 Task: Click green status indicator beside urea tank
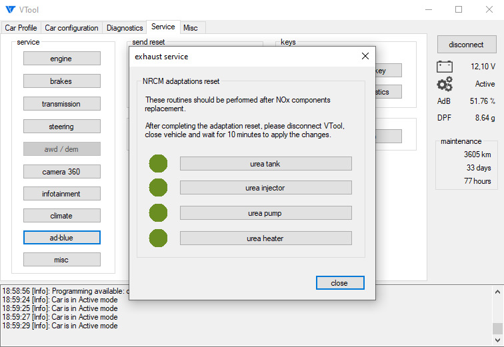tap(158, 164)
